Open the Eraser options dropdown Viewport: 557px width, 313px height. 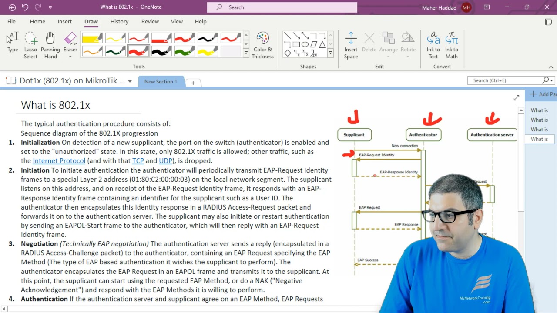[x=70, y=56]
